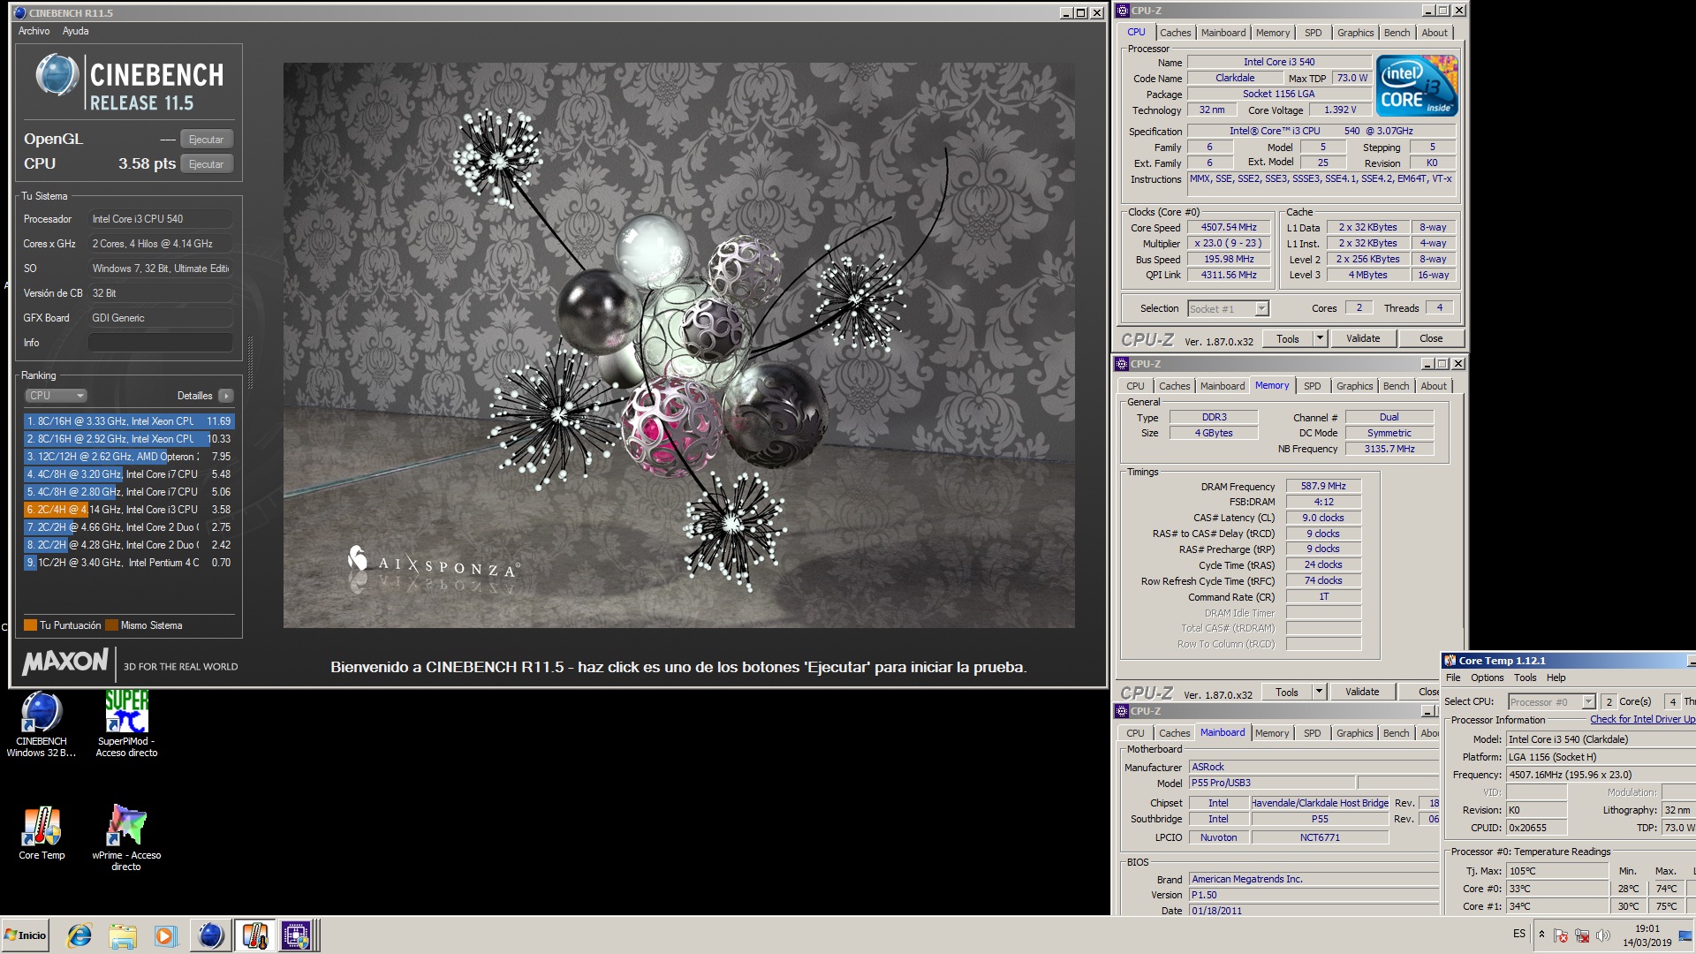Open the wPrime desktop shortcut
This screenshot has width=1696, height=954.
pyautogui.click(x=126, y=837)
